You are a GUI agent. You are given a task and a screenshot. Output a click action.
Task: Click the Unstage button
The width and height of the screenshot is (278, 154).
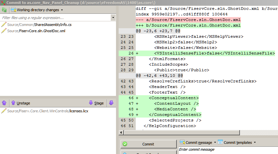[21, 103]
